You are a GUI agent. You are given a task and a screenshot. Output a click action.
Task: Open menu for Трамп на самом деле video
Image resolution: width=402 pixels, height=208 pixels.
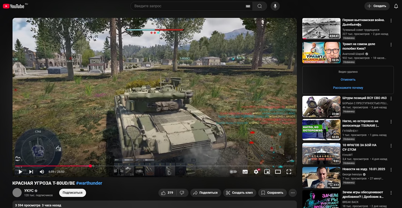pyautogui.click(x=391, y=45)
